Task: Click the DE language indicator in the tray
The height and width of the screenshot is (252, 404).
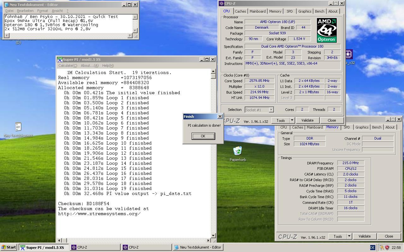Action: (372, 248)
